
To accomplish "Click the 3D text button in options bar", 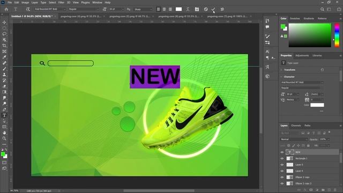I will click(x=222, y=9).
